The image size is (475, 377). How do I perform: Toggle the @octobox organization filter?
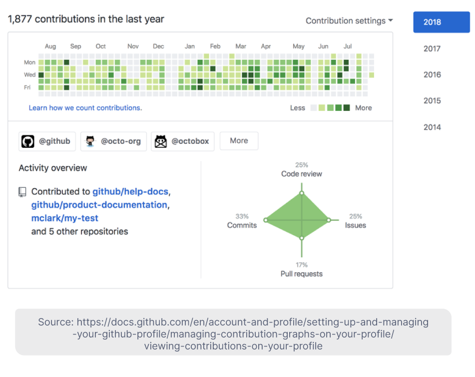tap(183, 141)
